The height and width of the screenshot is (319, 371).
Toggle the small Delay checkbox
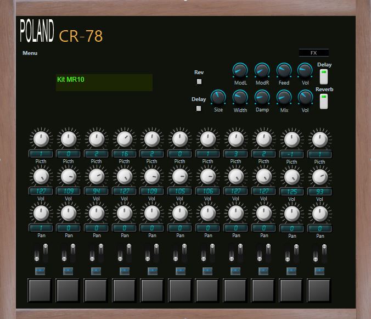pos(199,109)
